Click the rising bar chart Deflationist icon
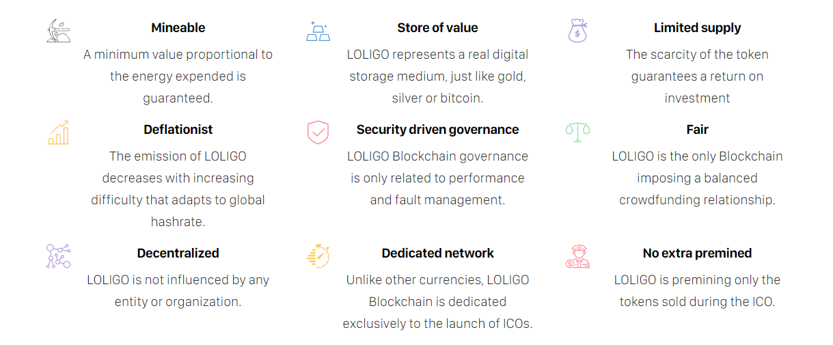 58,133
